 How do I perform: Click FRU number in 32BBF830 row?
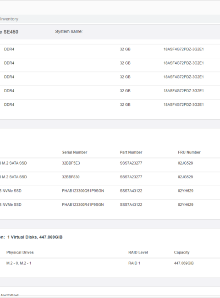point(186,177)
